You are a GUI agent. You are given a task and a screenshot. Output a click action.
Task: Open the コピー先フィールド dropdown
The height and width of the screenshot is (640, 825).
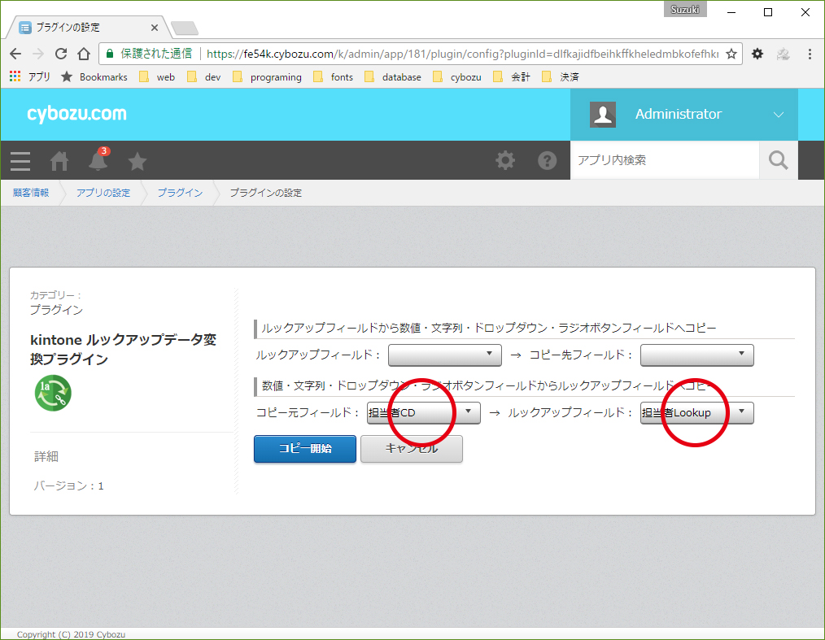click(x=697, y=355)
